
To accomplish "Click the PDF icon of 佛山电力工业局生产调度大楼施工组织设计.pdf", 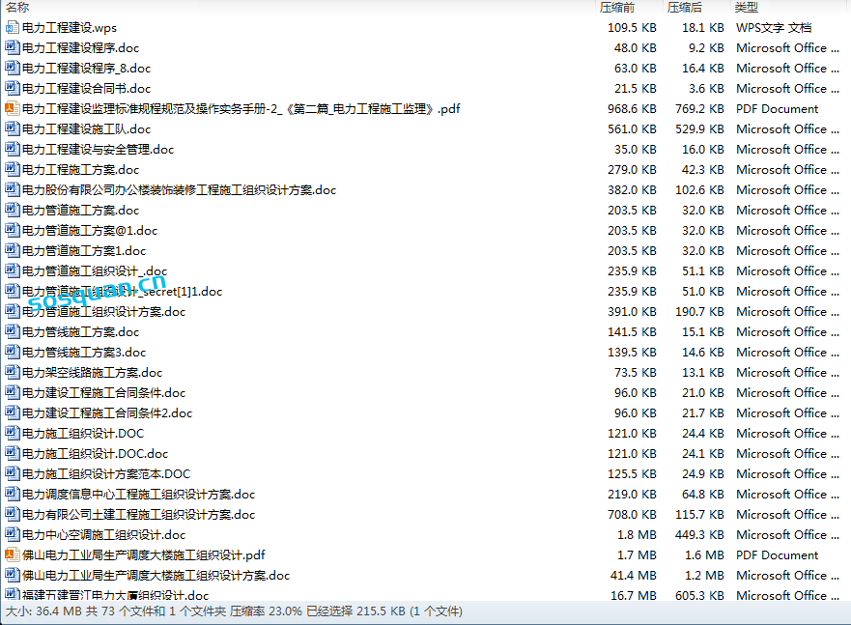I will pos(13,555).
